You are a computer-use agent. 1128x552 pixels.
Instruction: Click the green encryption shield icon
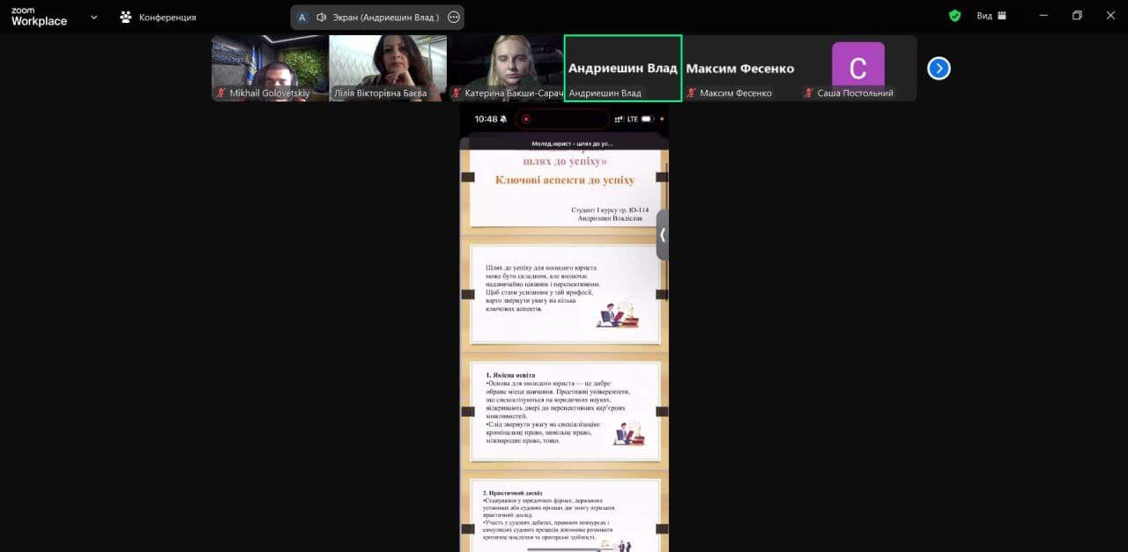coord(954,16)
